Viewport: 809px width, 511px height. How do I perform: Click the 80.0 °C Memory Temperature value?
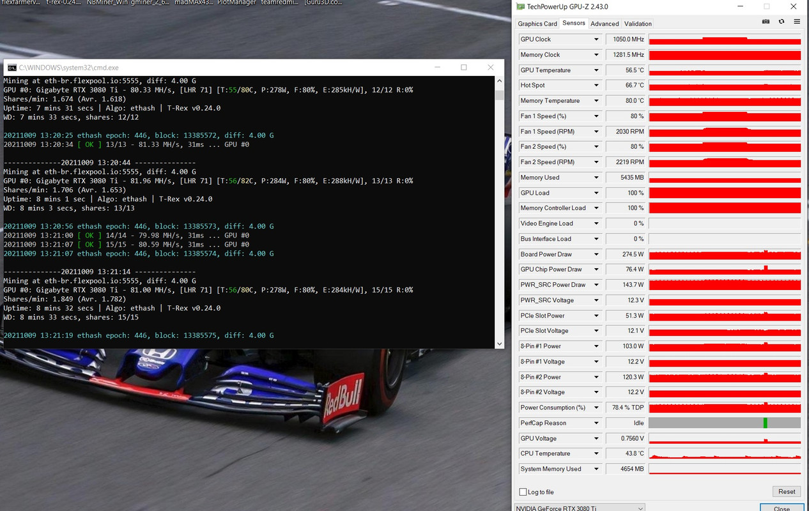pyautogui.click(x=626, y=101)
